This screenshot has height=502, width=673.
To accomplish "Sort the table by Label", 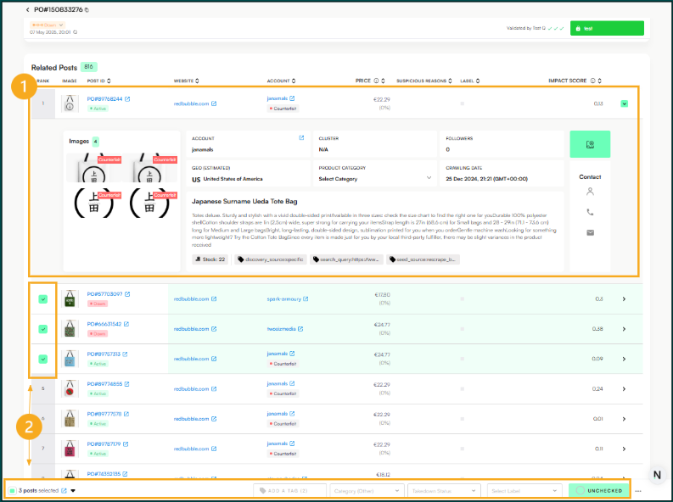I will click(x=478, y=81).
